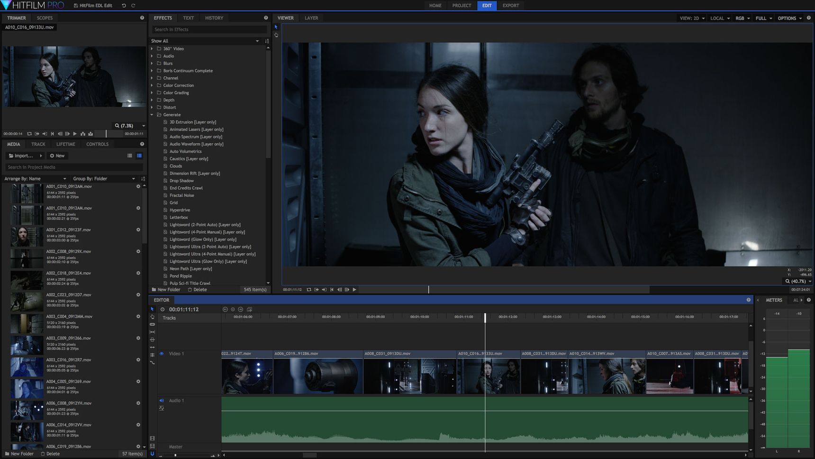Image resolution: width=815 pixels, height=459 pixels.
Task: Mute the Audio 1 track speaker
Action: tap(162, 401)
